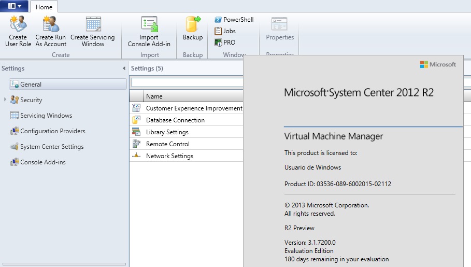Expand the Security tree node
471x267 pixels.
point(6,100)
